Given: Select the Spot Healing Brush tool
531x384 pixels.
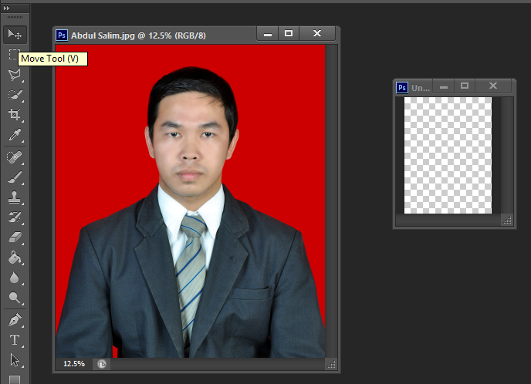Looking at the screenshot, I should click(15, 157).
